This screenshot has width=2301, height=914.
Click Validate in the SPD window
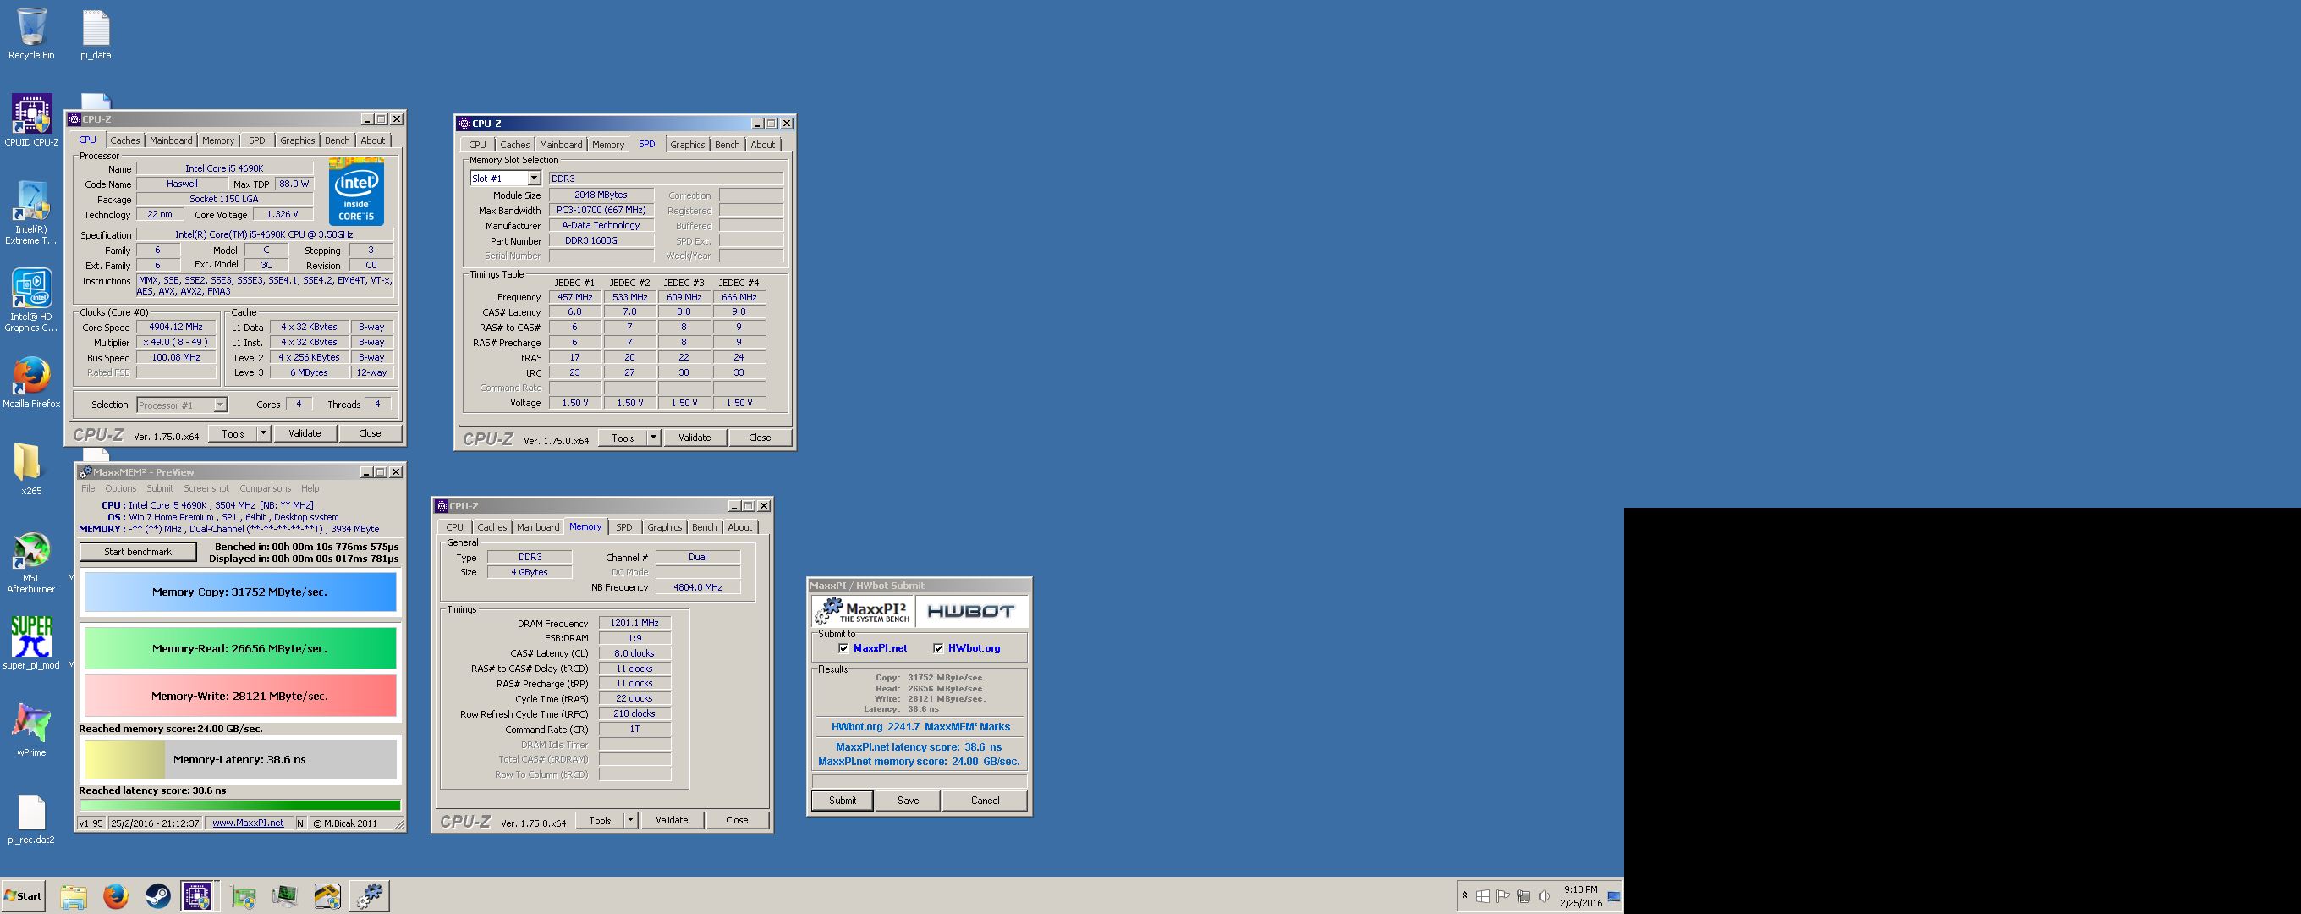click(x=694, y=438)
